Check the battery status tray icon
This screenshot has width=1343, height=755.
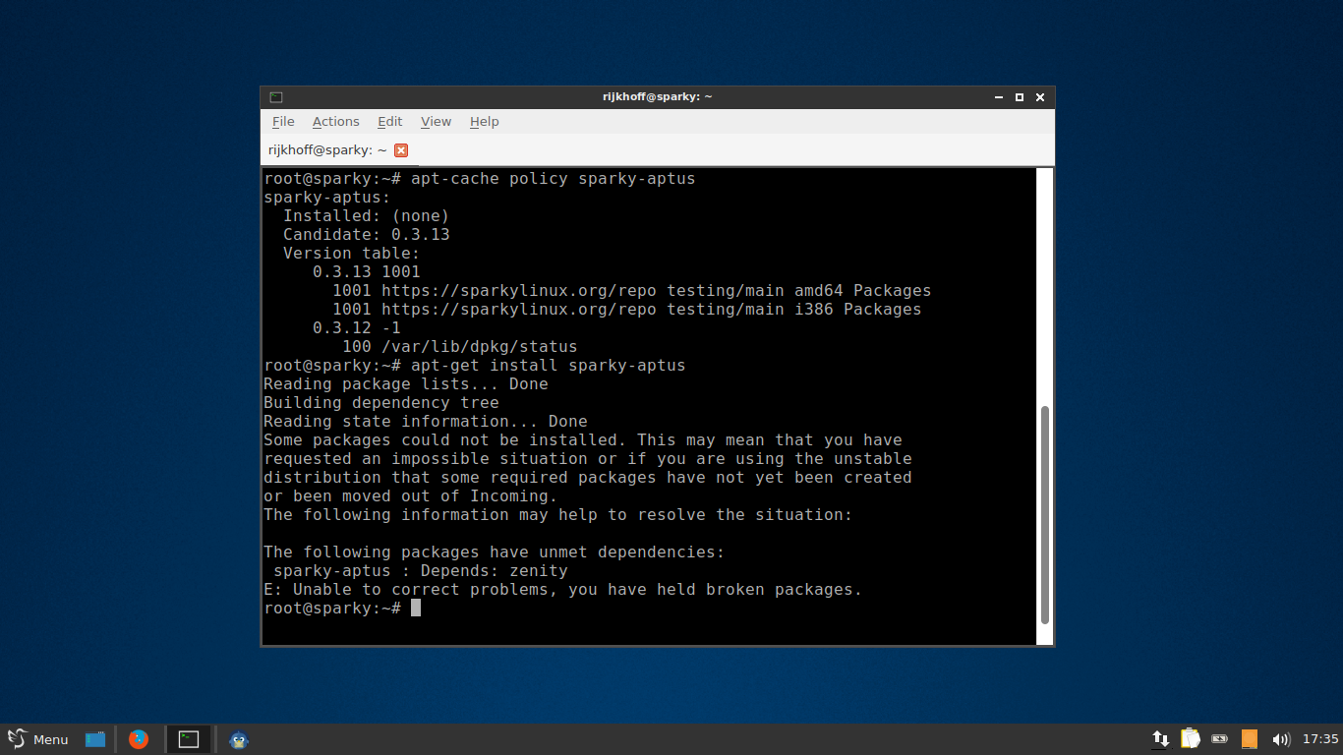click(x=1220, y=739)
